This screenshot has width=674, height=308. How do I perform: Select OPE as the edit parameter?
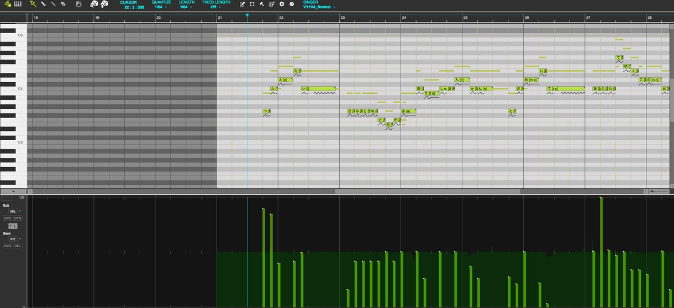pyautogui.click(x=7, y=218)
